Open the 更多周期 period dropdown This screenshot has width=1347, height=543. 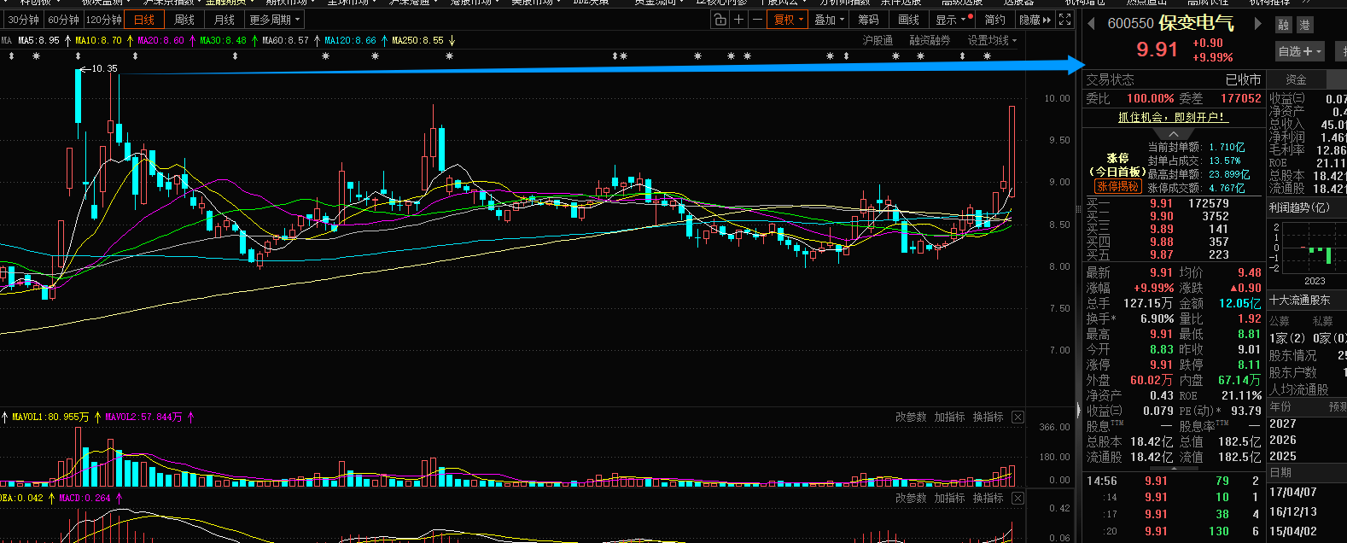pyautogui.click(x=274, y=20)
